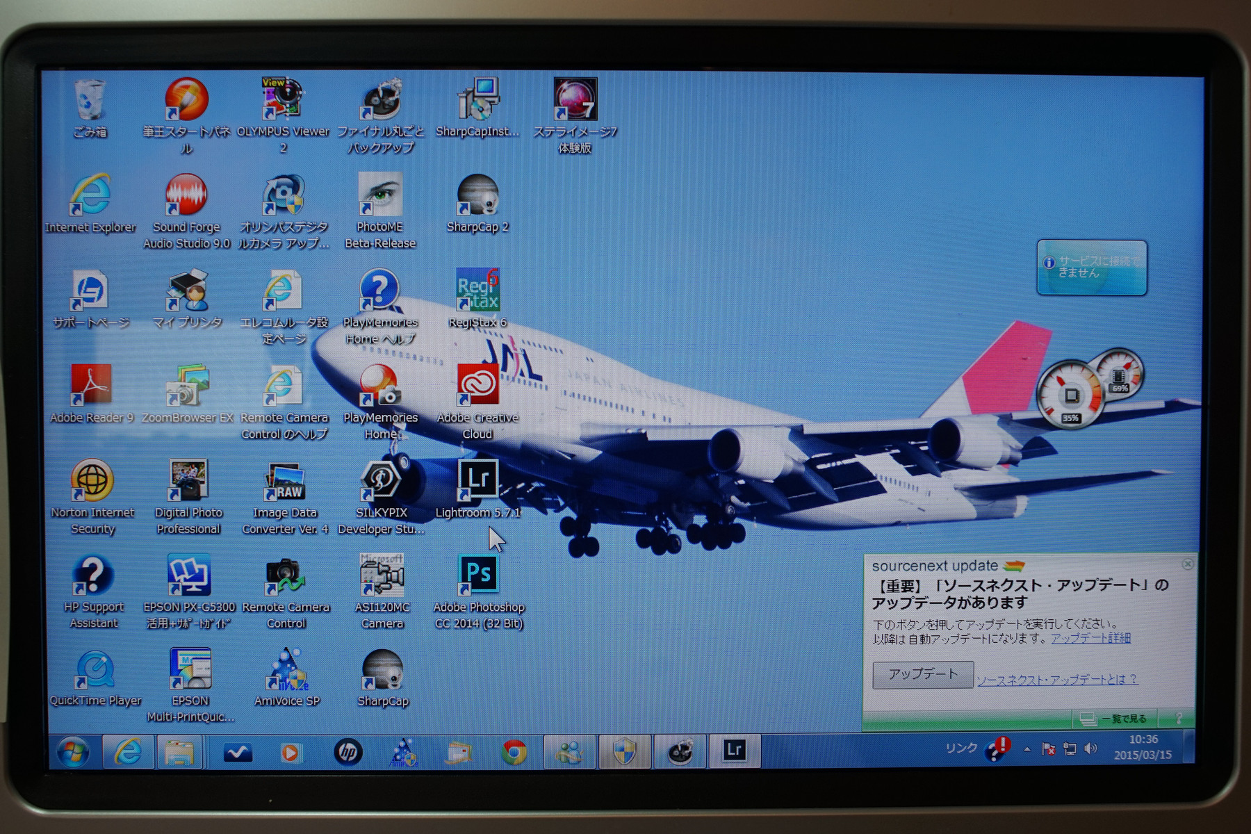1251x834 pixels.
Task: Close the sourcenext update popup
Action: tap(1188, 564)
